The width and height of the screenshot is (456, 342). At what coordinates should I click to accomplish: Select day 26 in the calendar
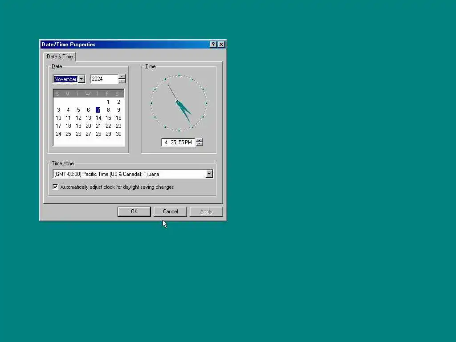(78, 134)
